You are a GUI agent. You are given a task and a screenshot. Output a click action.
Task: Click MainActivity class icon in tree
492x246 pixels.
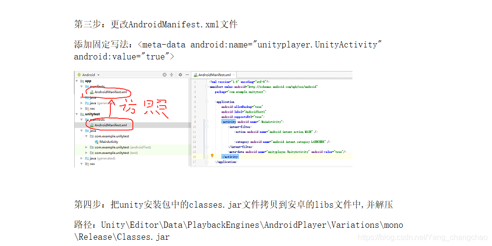[x=97, y=142]
